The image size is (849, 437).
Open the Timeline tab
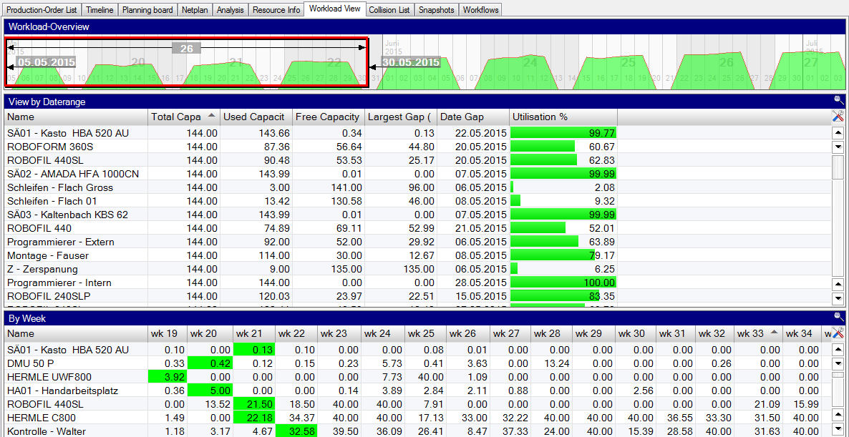100,10
